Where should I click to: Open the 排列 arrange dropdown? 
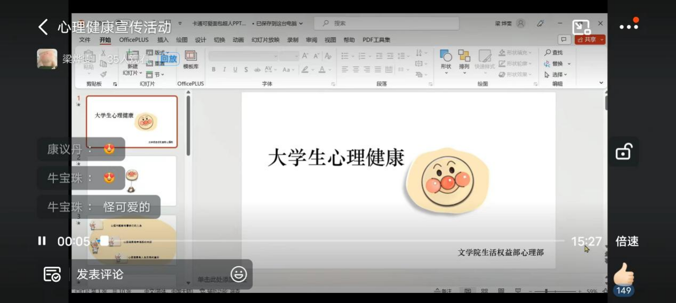click(464, 60)
